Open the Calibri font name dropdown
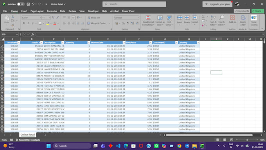266x150 pixels. (40, 18)
